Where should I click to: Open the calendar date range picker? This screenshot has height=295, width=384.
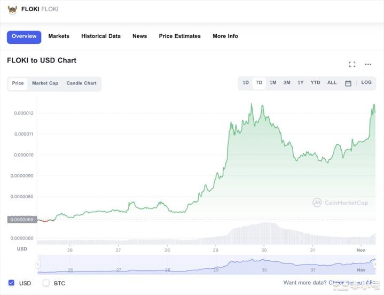click(348, 83)
